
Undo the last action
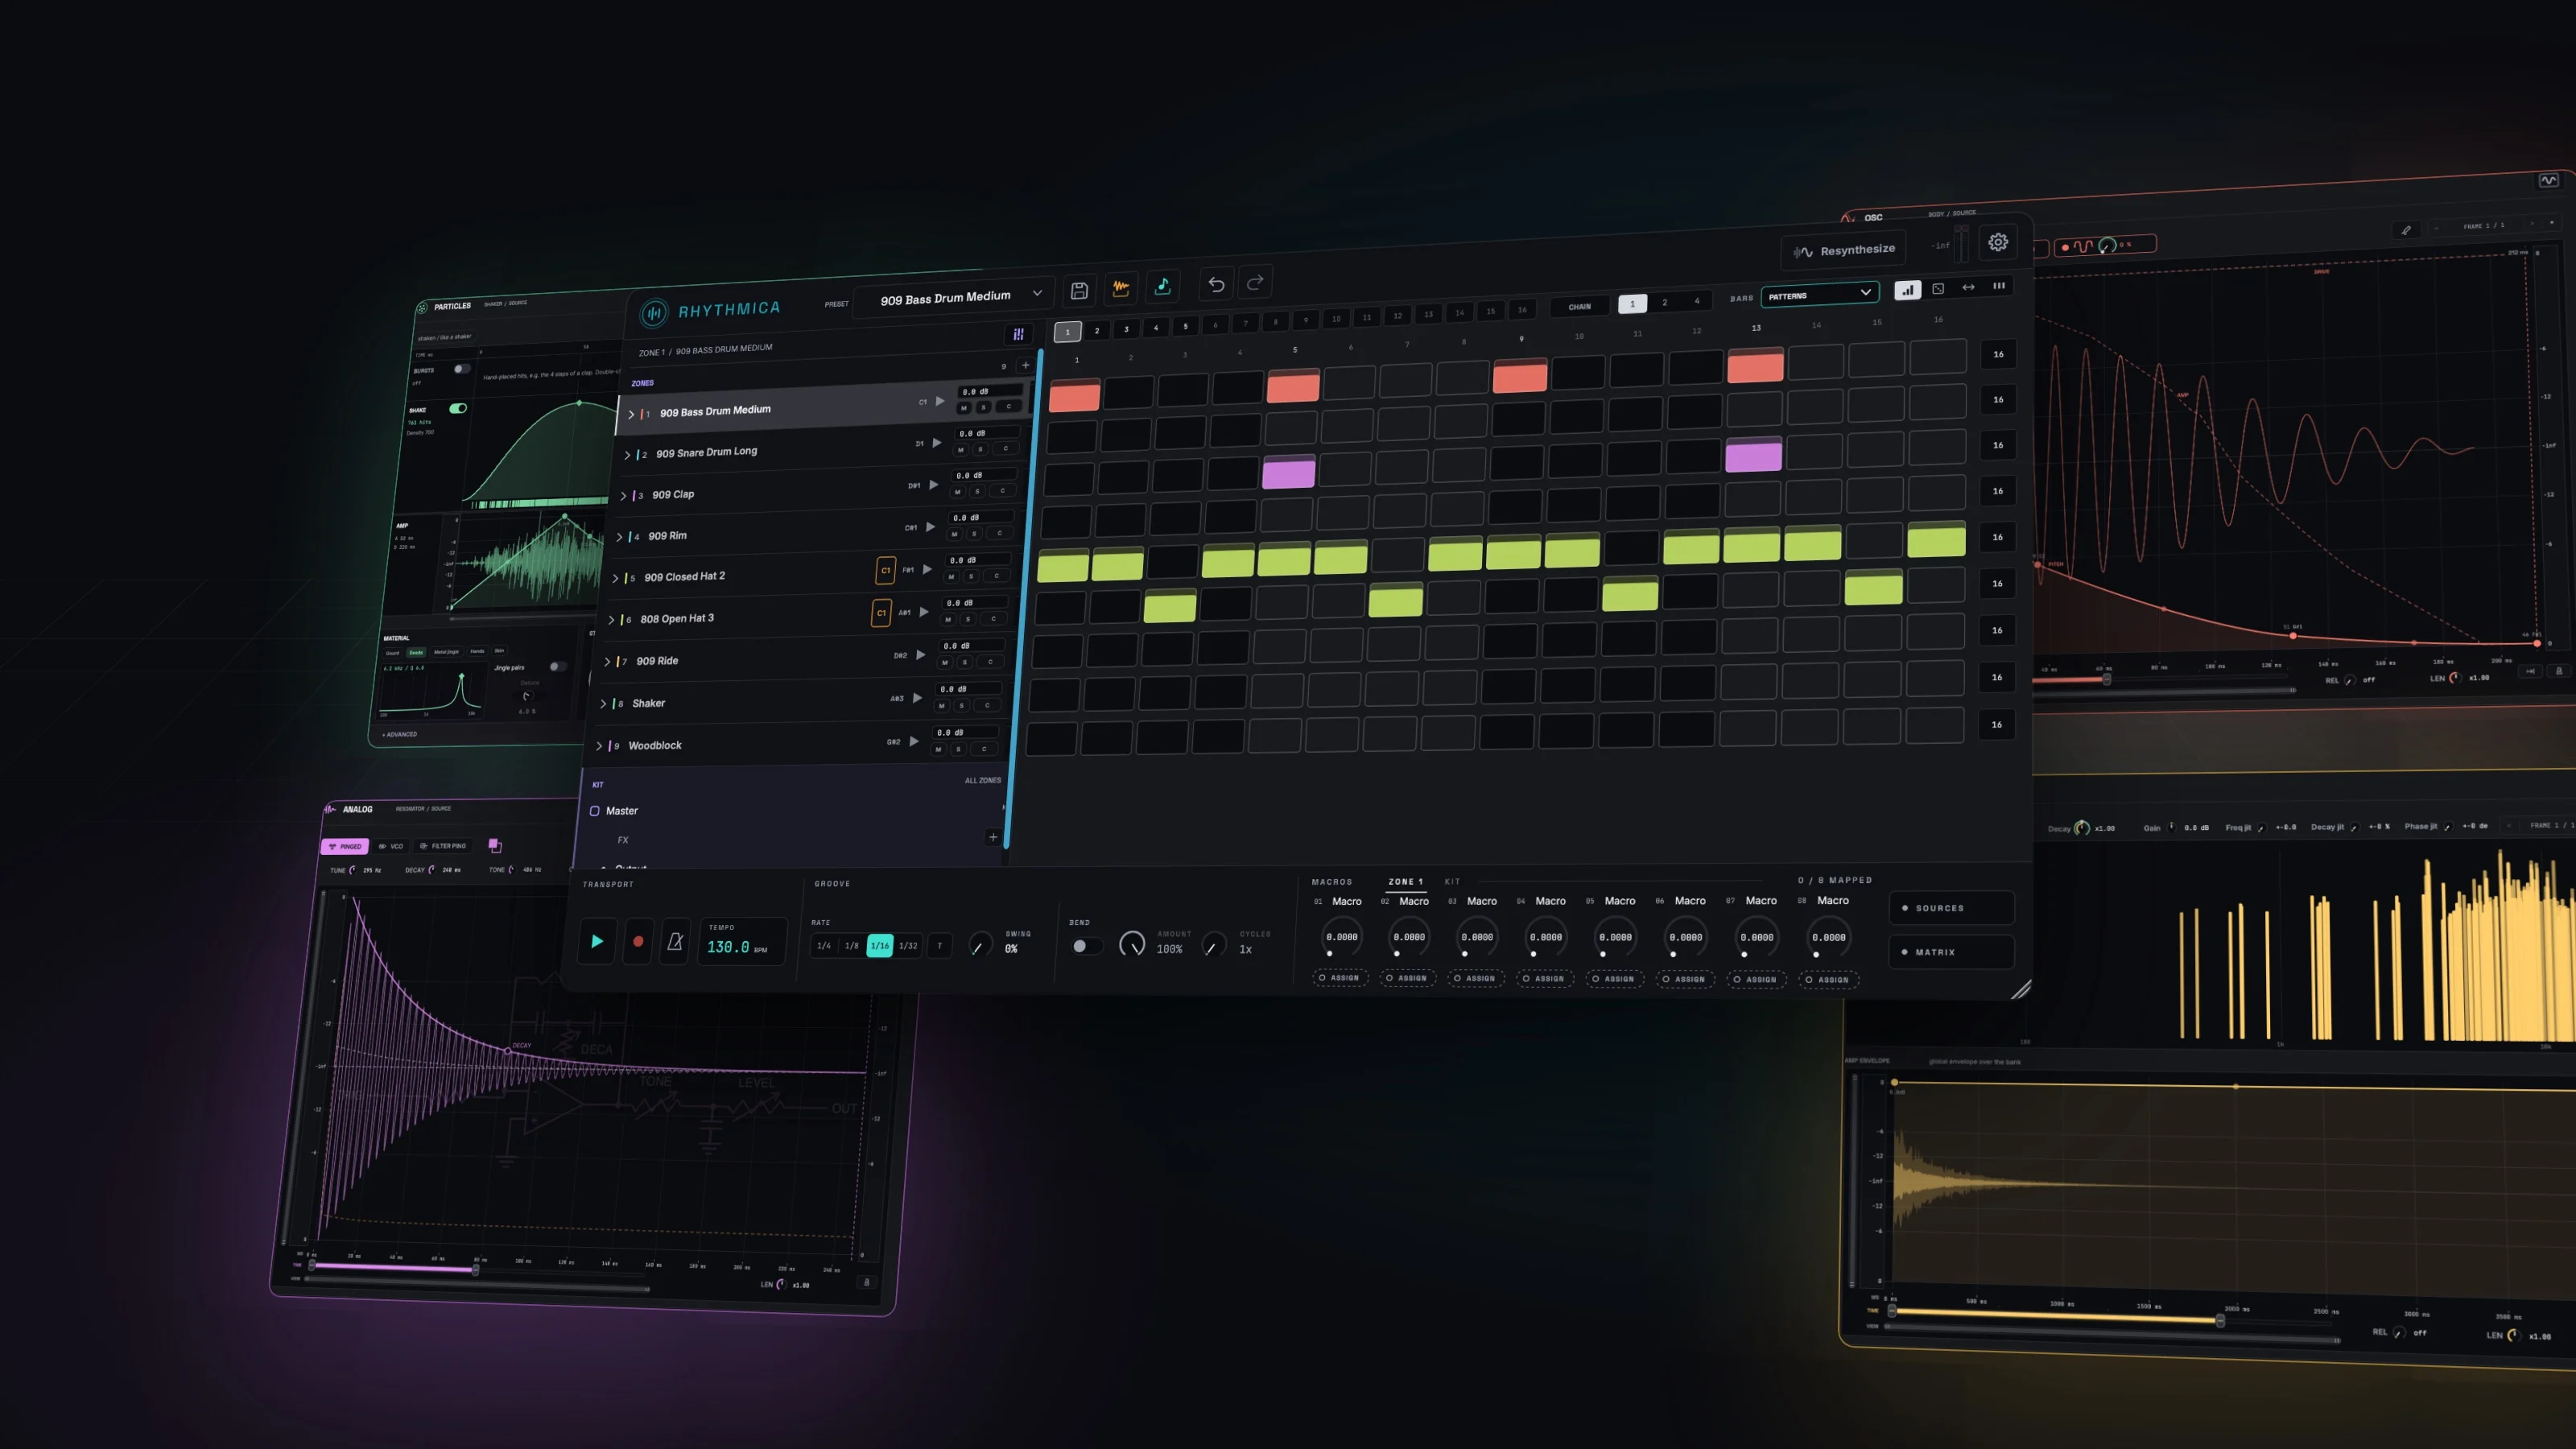pyautogui.click(x=1216, y=284)
